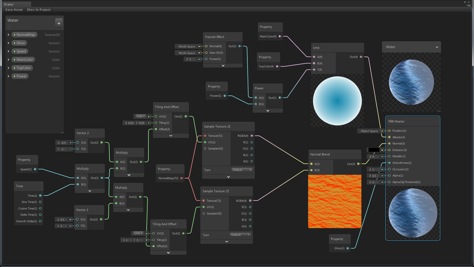Collapse the Power node preview chevron
Image resolution: width=474 pixels, height=267 pixels.
[268, 111]
